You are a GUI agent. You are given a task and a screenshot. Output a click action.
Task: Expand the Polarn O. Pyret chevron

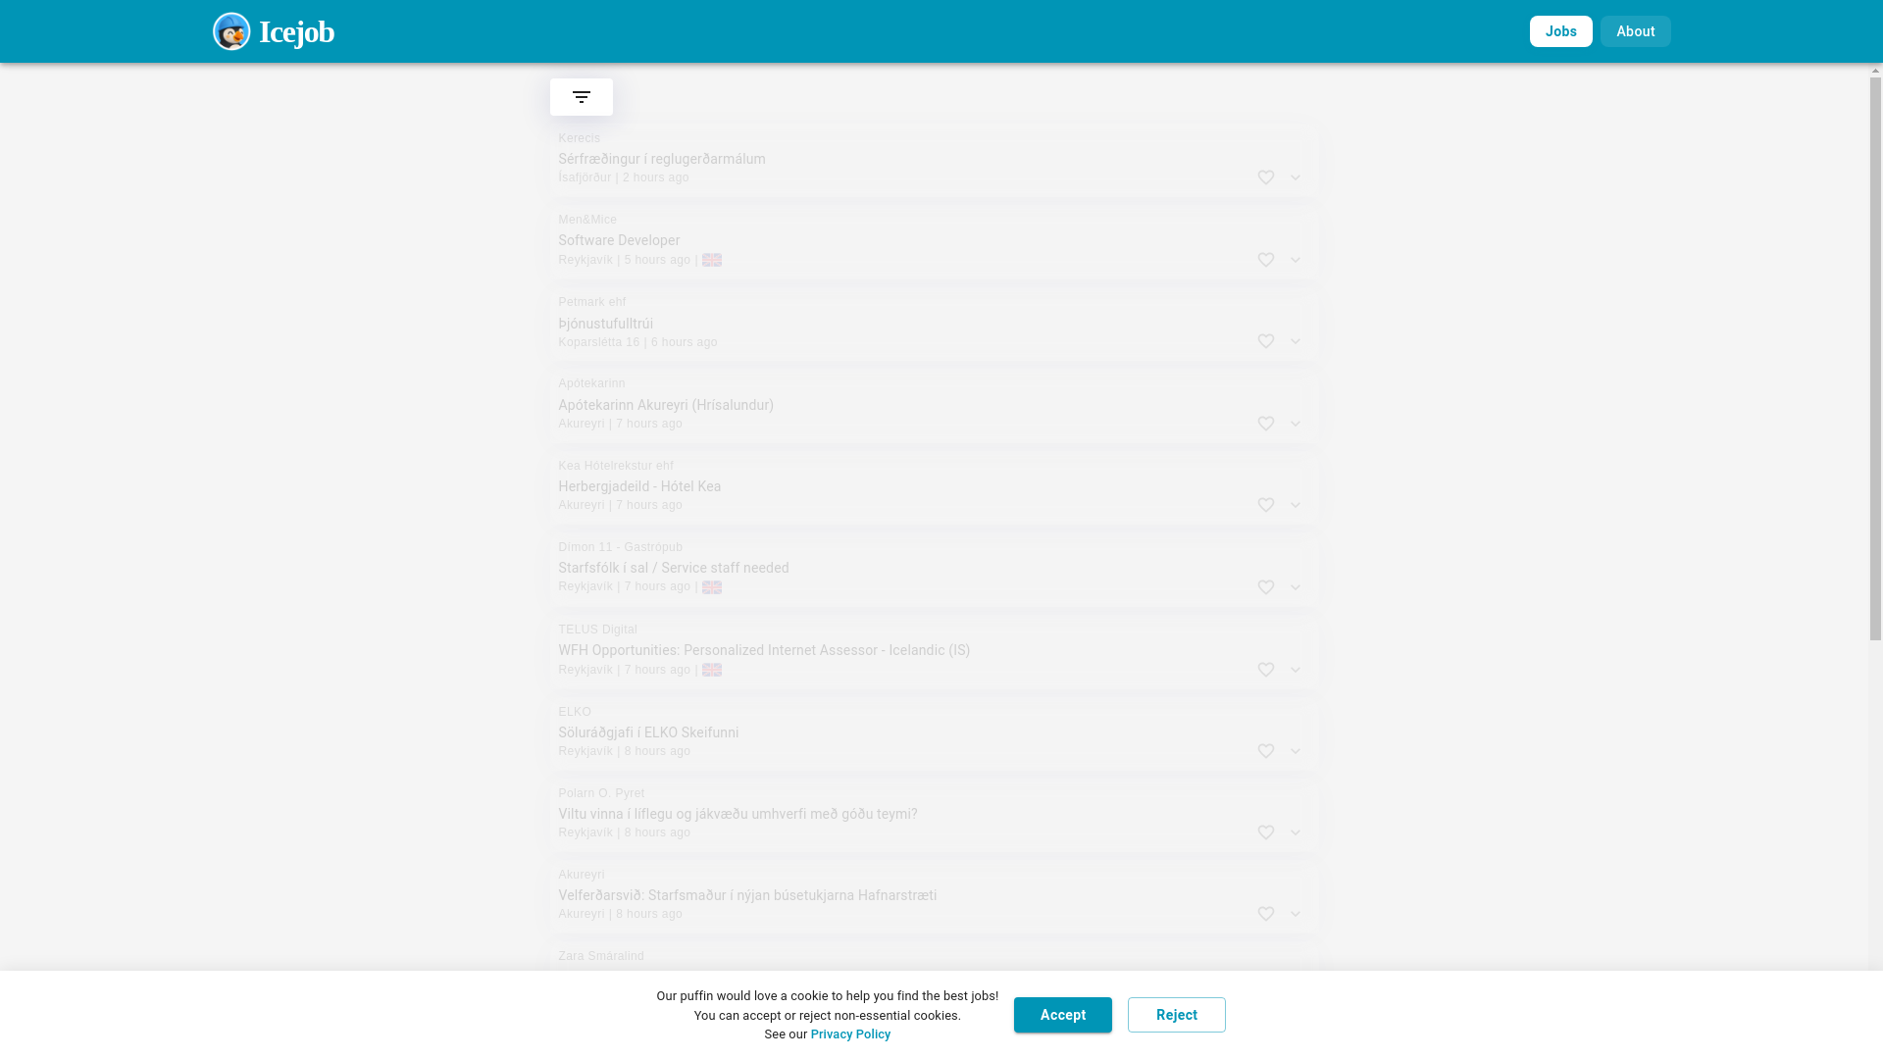click(1296, 832)
